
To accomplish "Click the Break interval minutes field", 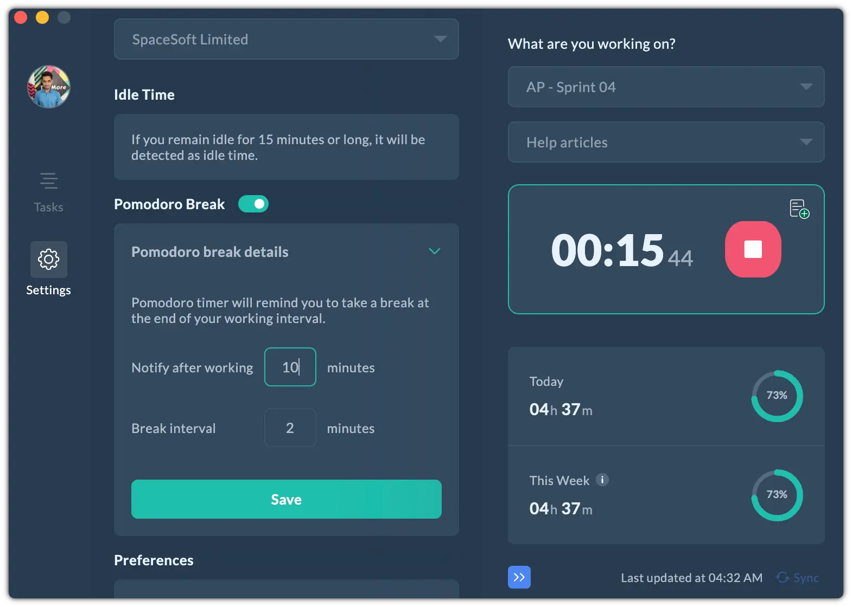I will point(290,428).
